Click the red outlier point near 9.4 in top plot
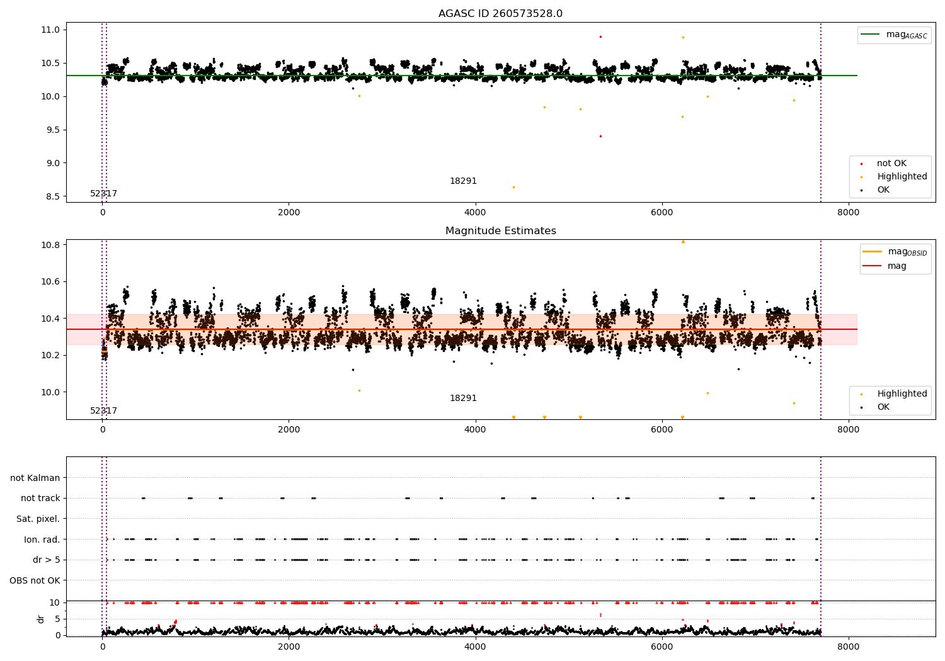Image resolution: width=945 pixels, height=661 pixels. tap(600, 136)
